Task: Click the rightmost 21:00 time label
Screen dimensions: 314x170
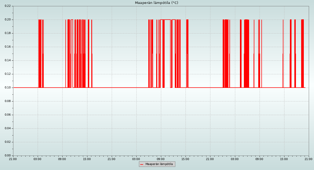Action: click(x=309, y=159)
